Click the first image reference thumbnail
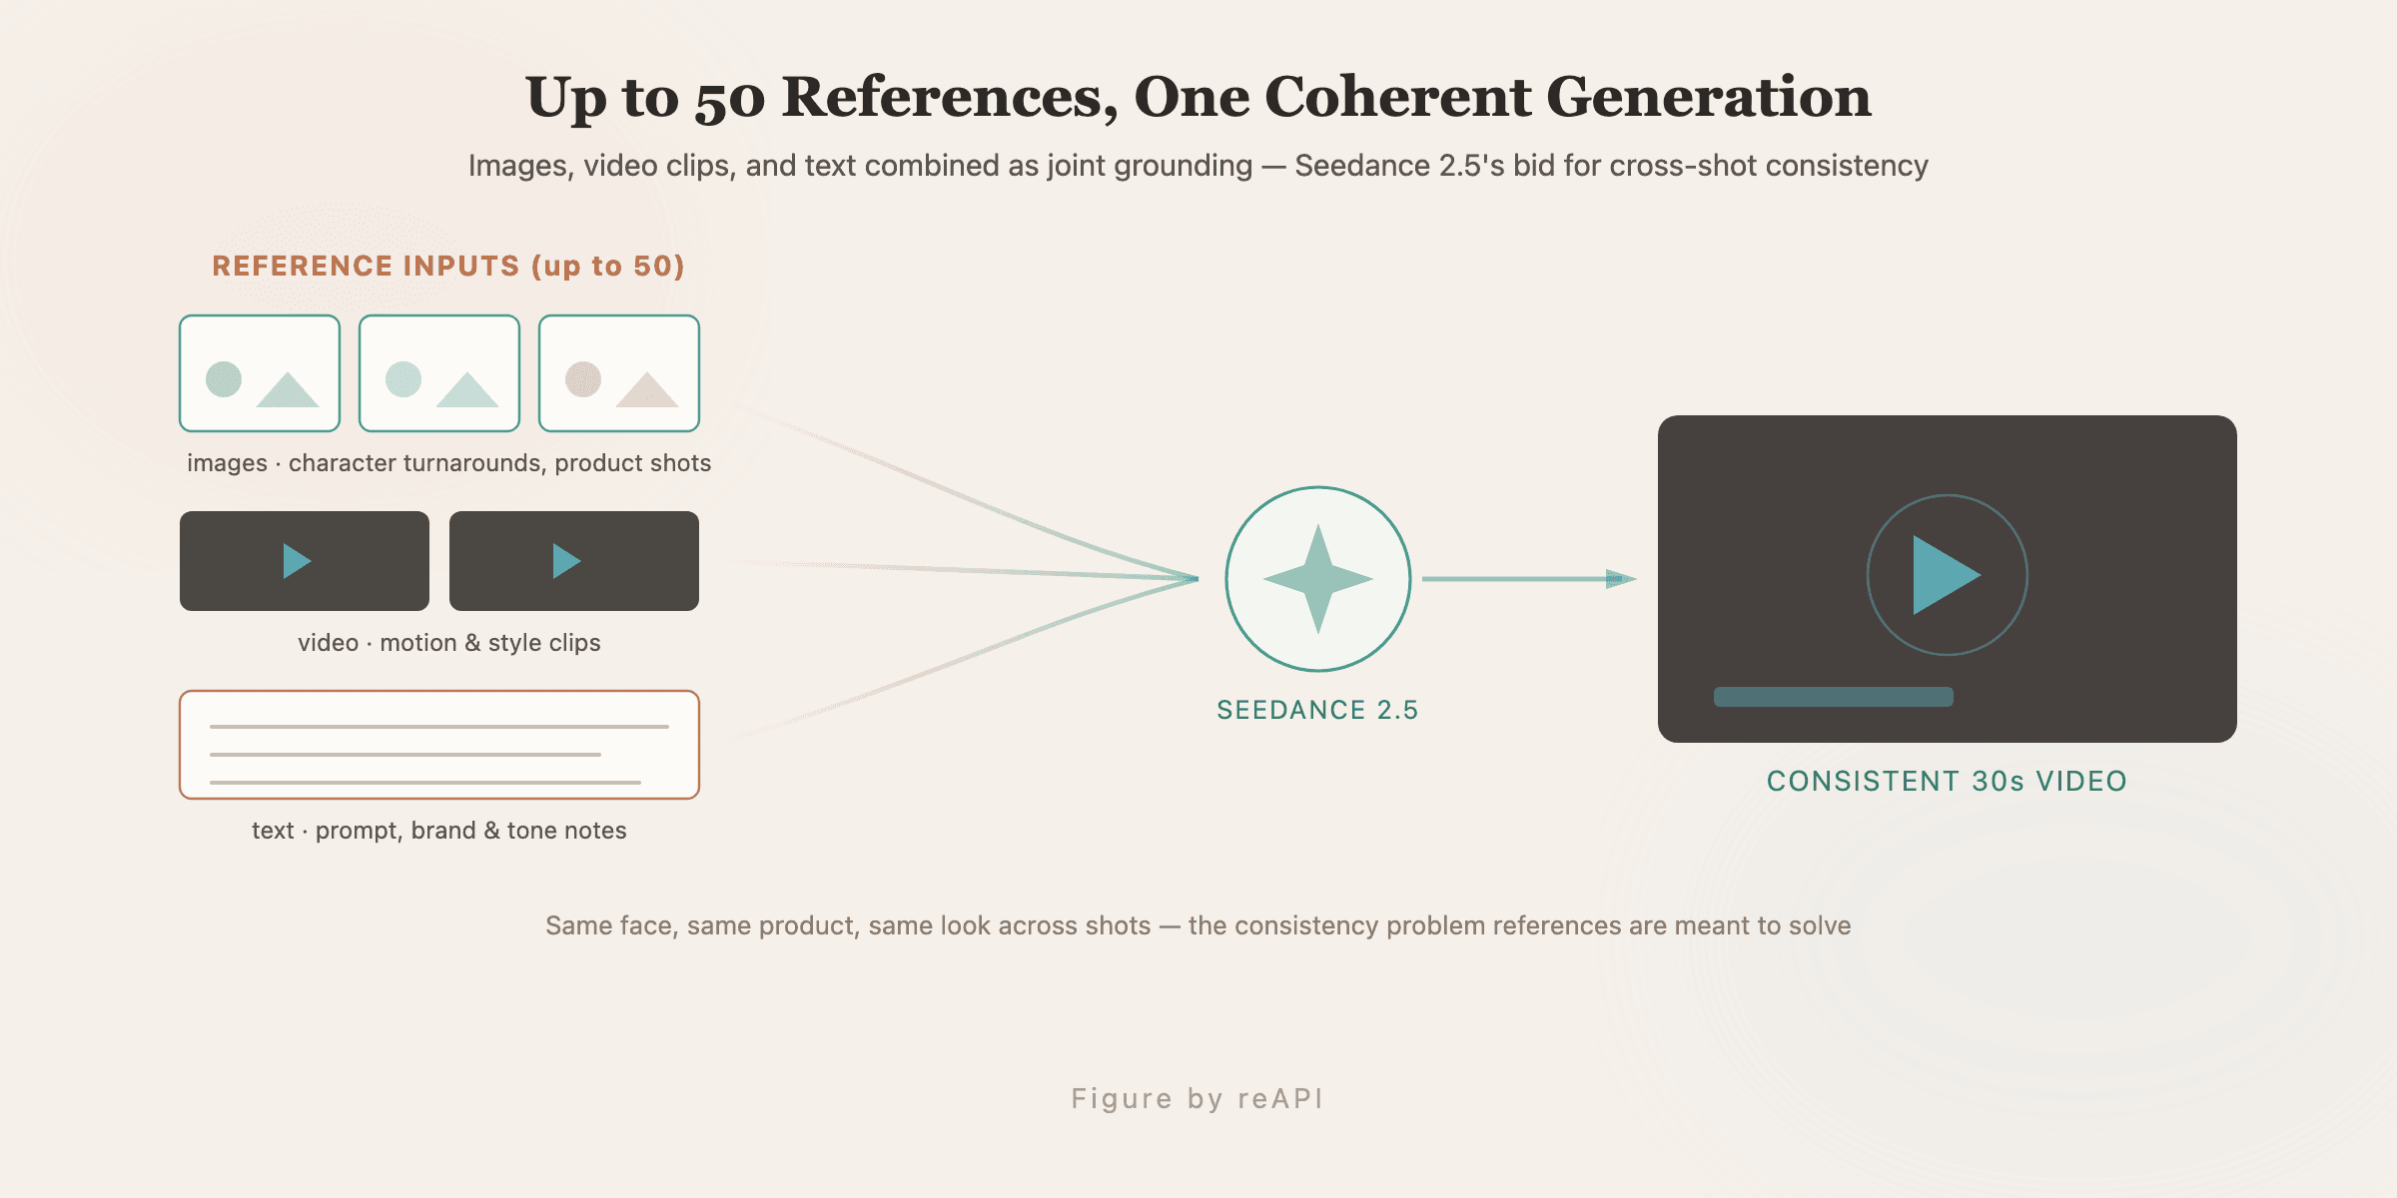 click(260, 373)
